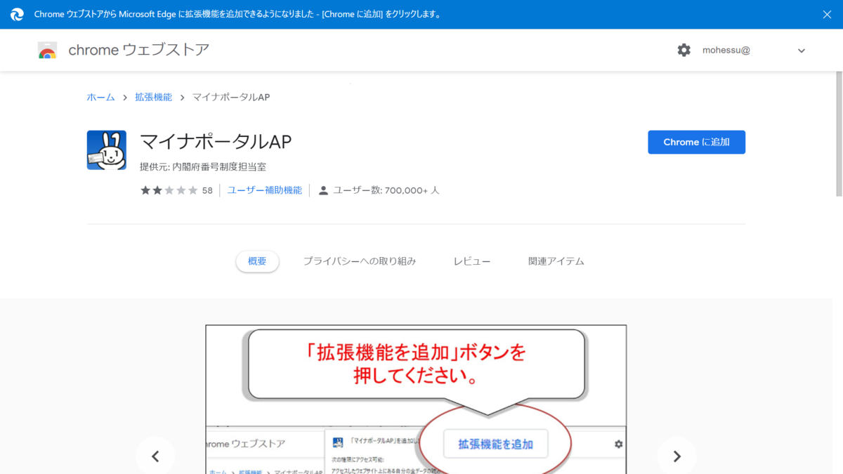The width and height of the screenshot is (843, 474).
Task: Show the next screenshot with right arrow
Action: [x=677, y=456]
